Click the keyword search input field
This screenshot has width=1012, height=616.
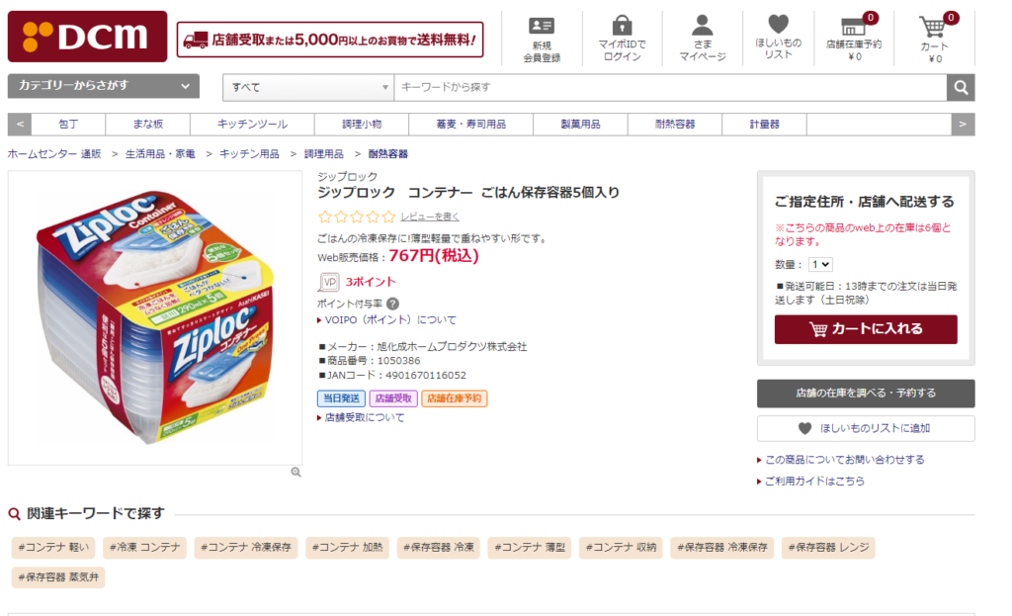pos(670,88)
